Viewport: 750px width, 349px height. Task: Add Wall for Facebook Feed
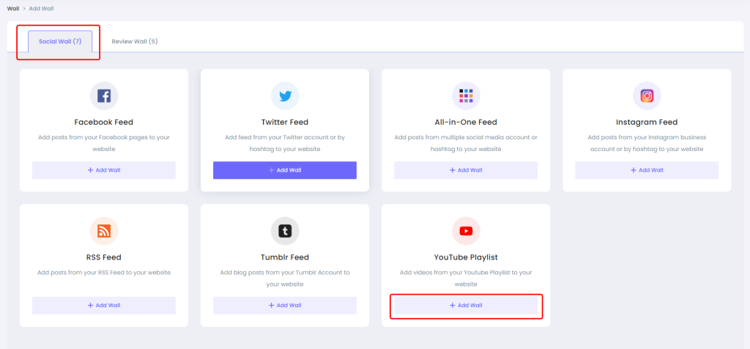(104, 170)
